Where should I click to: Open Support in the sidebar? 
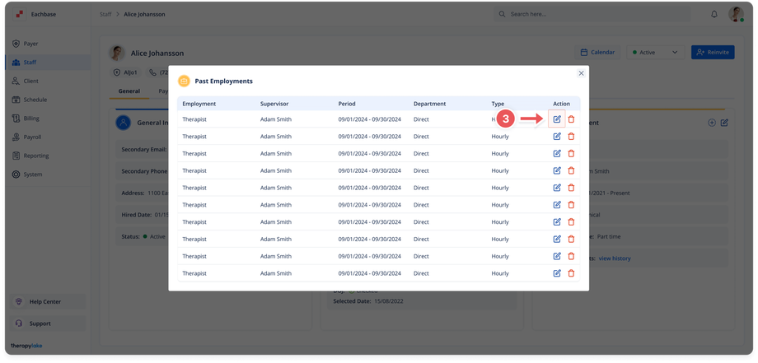(40, 323)
